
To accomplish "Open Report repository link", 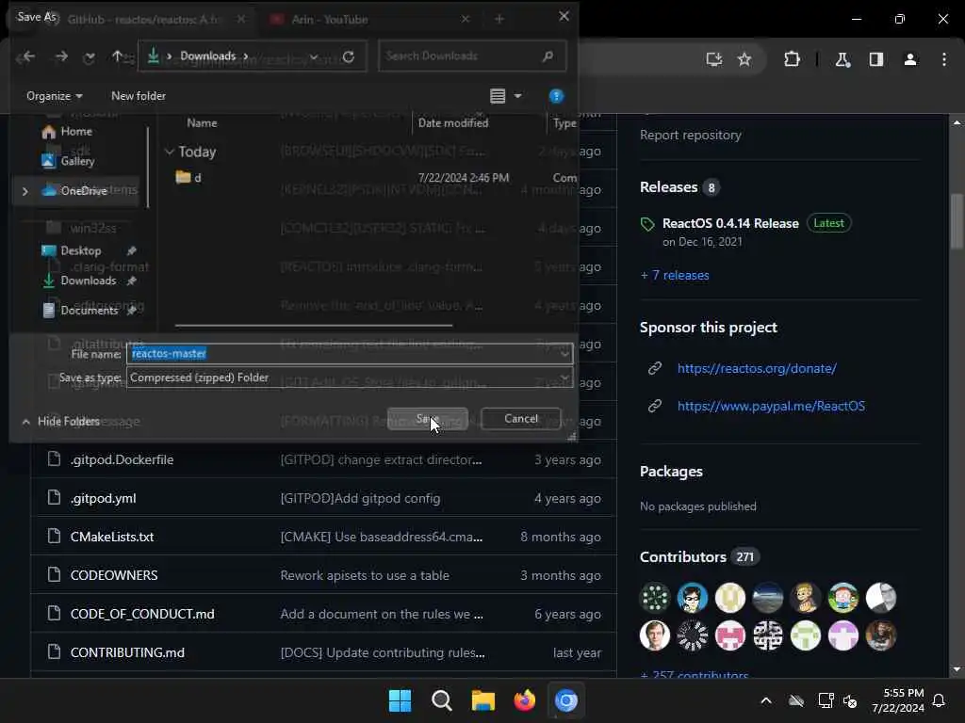I will (691, 136).
